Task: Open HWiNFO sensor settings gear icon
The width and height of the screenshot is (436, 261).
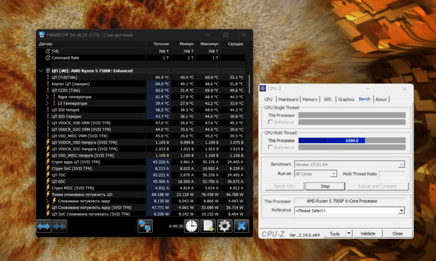Action: coord(225,226)
